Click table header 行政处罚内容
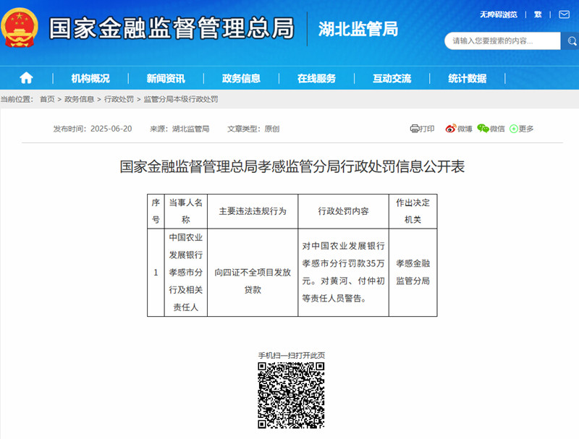The image size is (579, 439). (343, 211)
